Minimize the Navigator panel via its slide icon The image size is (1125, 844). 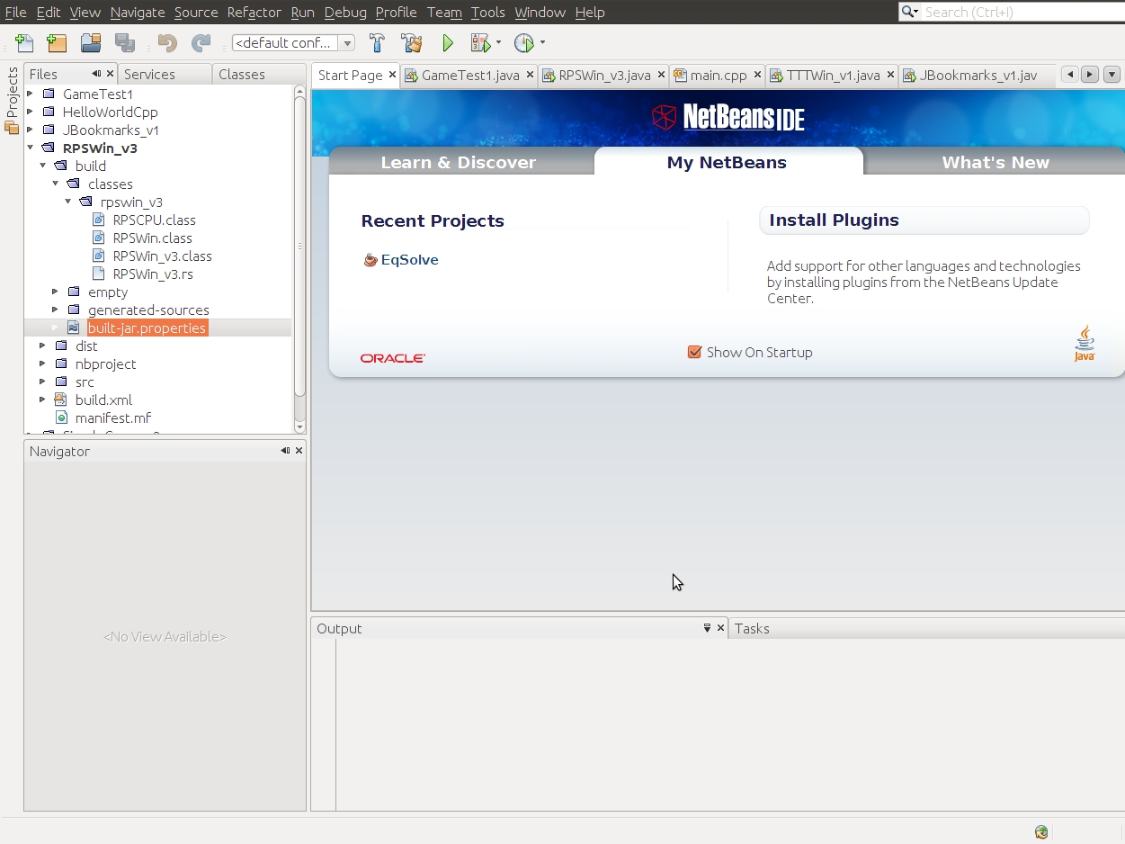(285, 451)
